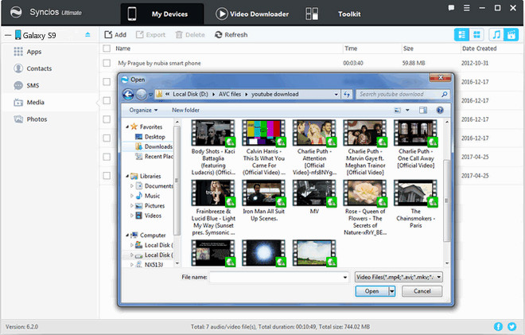Open the dialog help question mark
The width and height of the screenshot is (525, 335).
coord(440,110)
